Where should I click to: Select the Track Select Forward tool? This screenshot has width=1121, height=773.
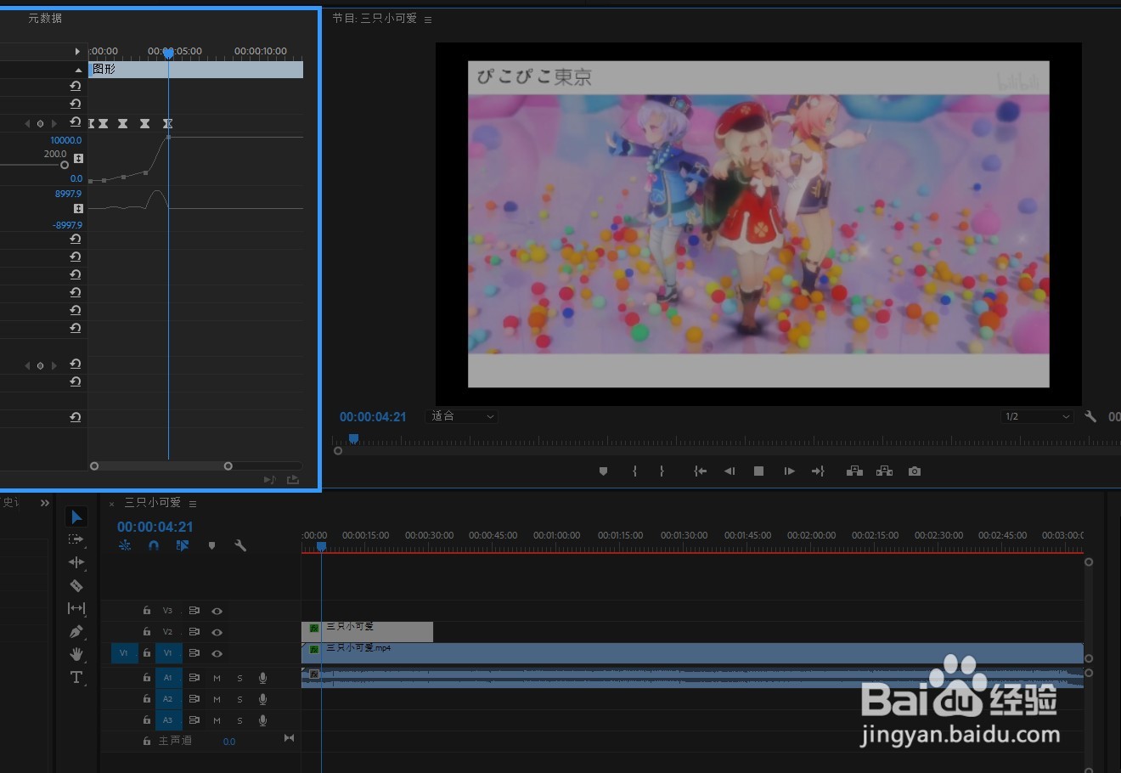tap(76, 539)
